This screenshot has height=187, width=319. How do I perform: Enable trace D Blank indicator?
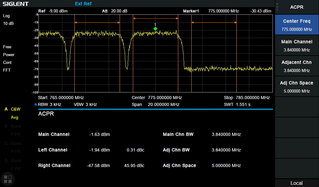(12, 161)
